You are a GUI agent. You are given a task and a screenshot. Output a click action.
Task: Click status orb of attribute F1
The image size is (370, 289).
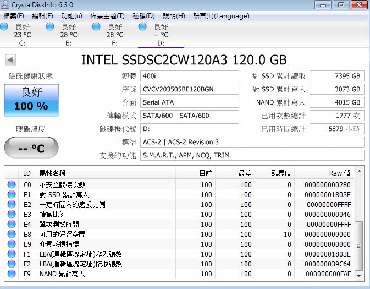tap(12, 254)
